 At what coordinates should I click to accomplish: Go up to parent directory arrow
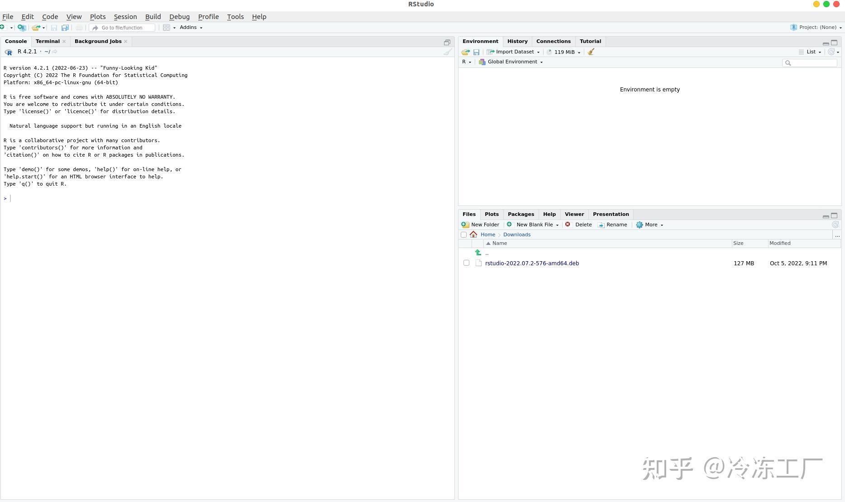(x=478, y=253)
